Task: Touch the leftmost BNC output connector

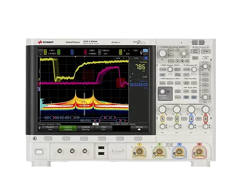Action: click(59, 151)
